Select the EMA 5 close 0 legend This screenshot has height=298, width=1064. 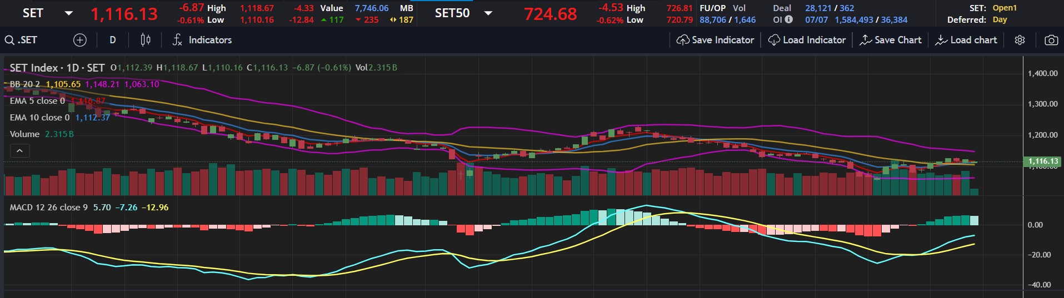[37, 101]
